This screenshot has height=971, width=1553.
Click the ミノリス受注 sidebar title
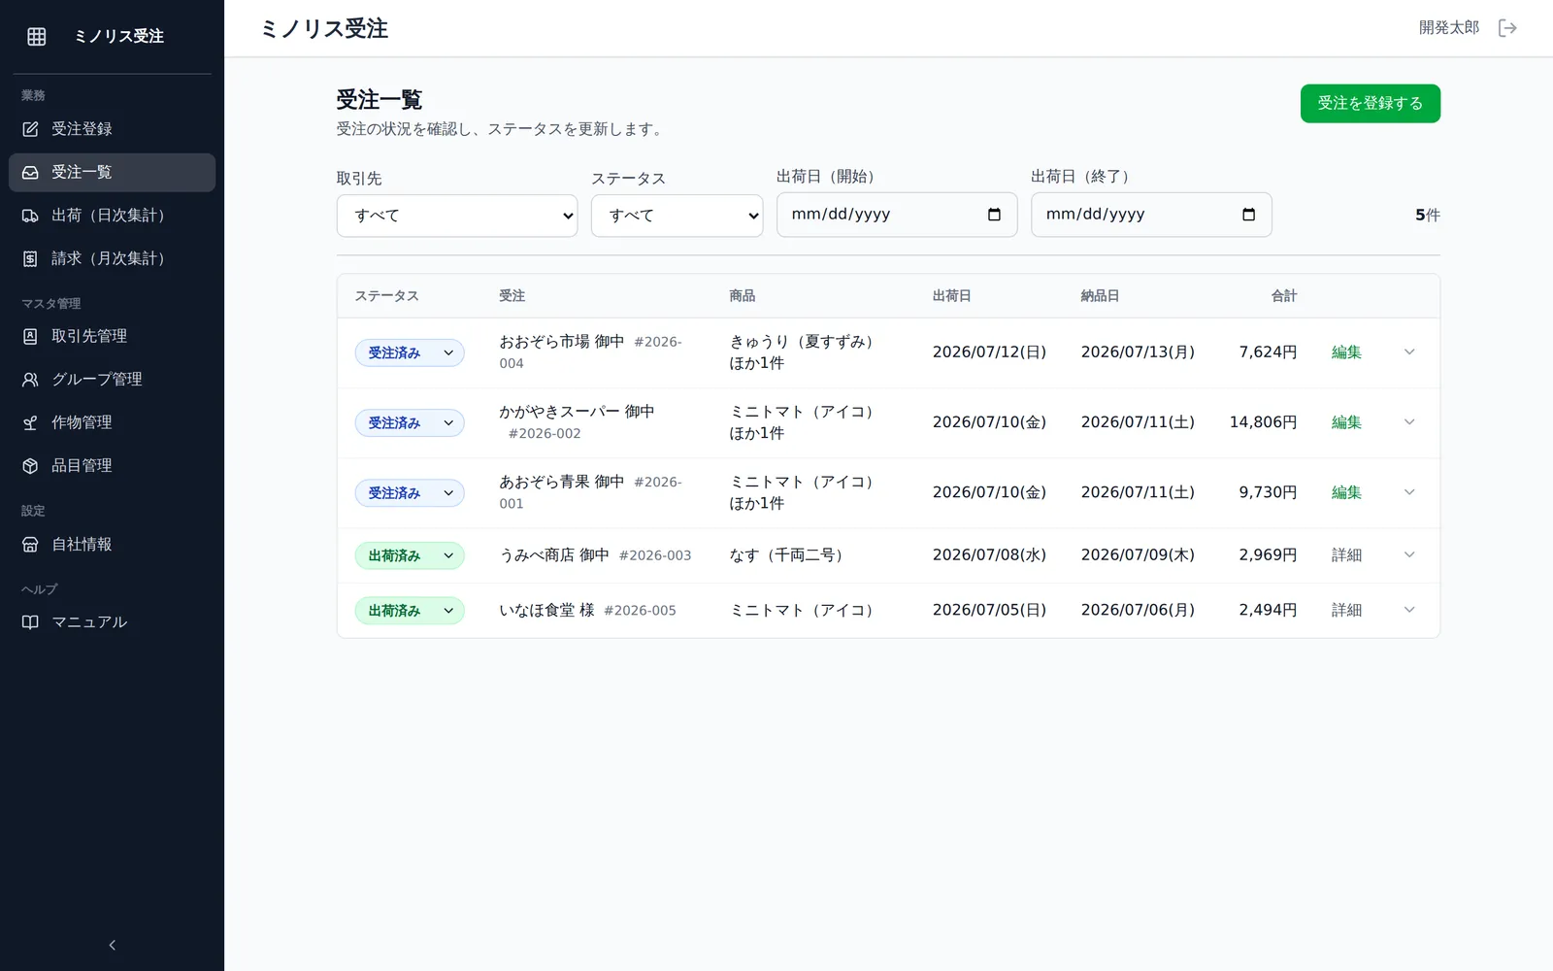[x=119, y=36]
